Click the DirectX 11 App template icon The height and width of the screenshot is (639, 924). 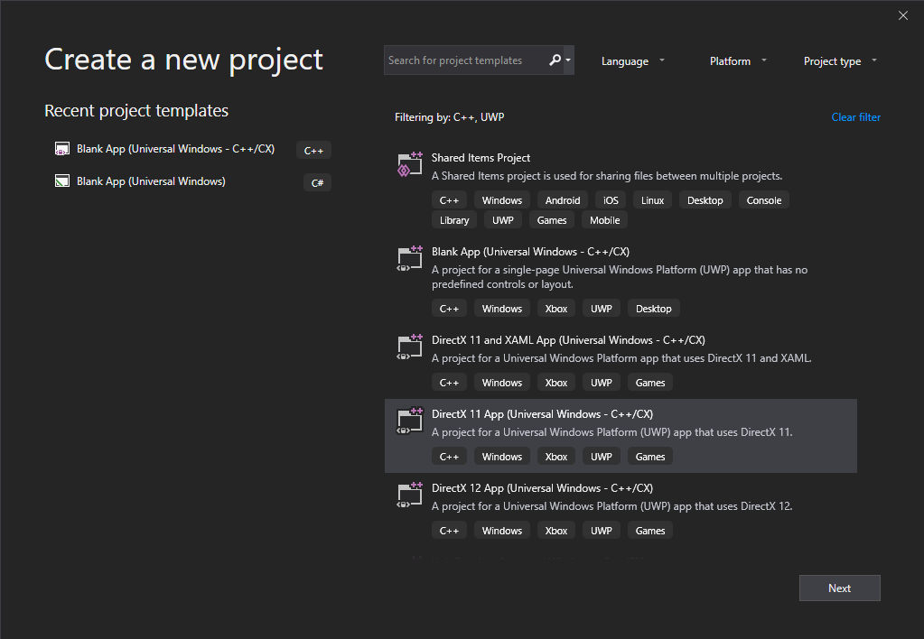(x=410, y=421)
